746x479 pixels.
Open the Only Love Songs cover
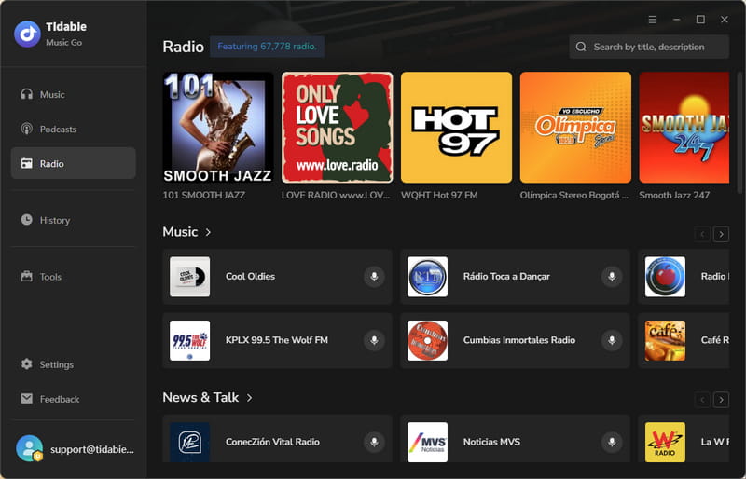coord(338,128)
